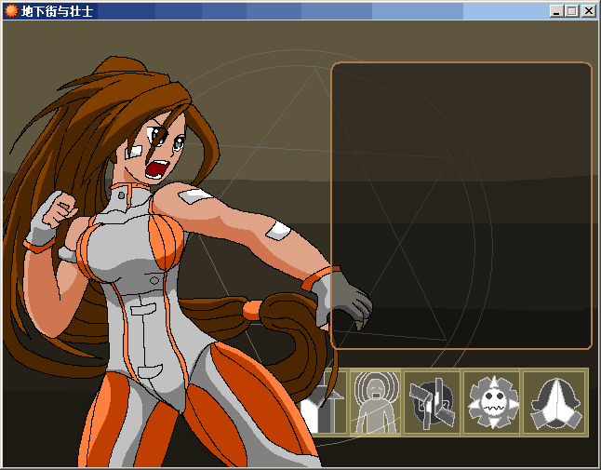Close the 地下街与壮士 window
Screen dimensions: 601x470
pos(588,11)
